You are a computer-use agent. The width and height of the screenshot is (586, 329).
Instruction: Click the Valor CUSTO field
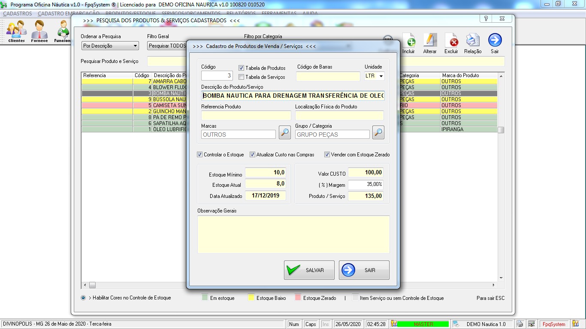click(x=365, y=173)
